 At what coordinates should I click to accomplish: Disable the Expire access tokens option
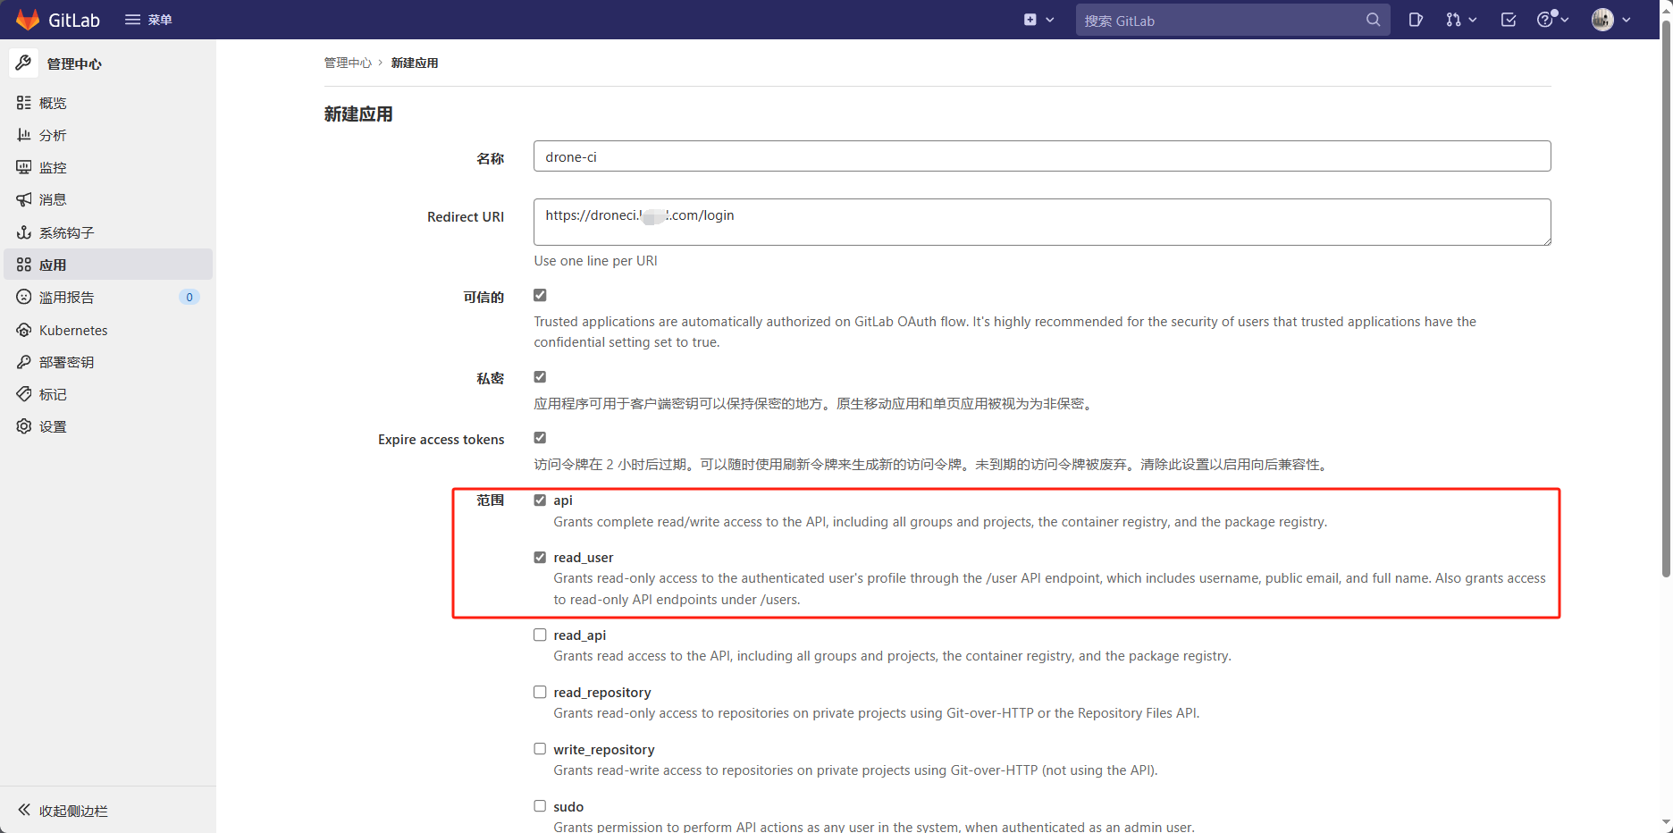click(540, 438)
